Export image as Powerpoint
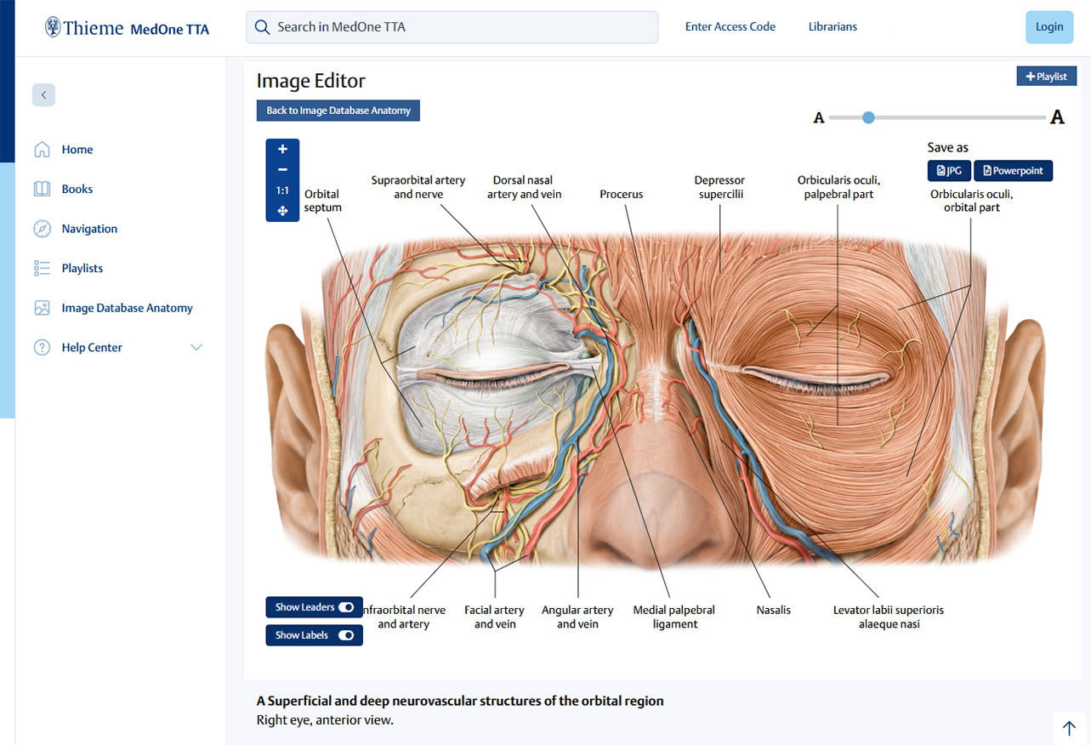 [x=1013, y=171]
